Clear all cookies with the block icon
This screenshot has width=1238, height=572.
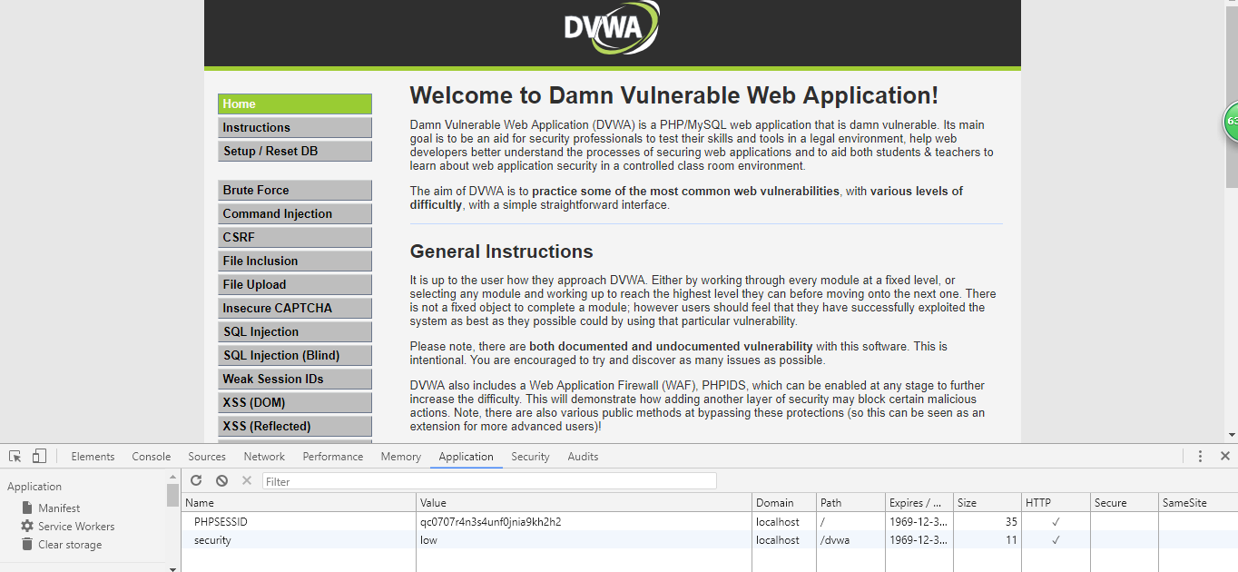point(221,480)
